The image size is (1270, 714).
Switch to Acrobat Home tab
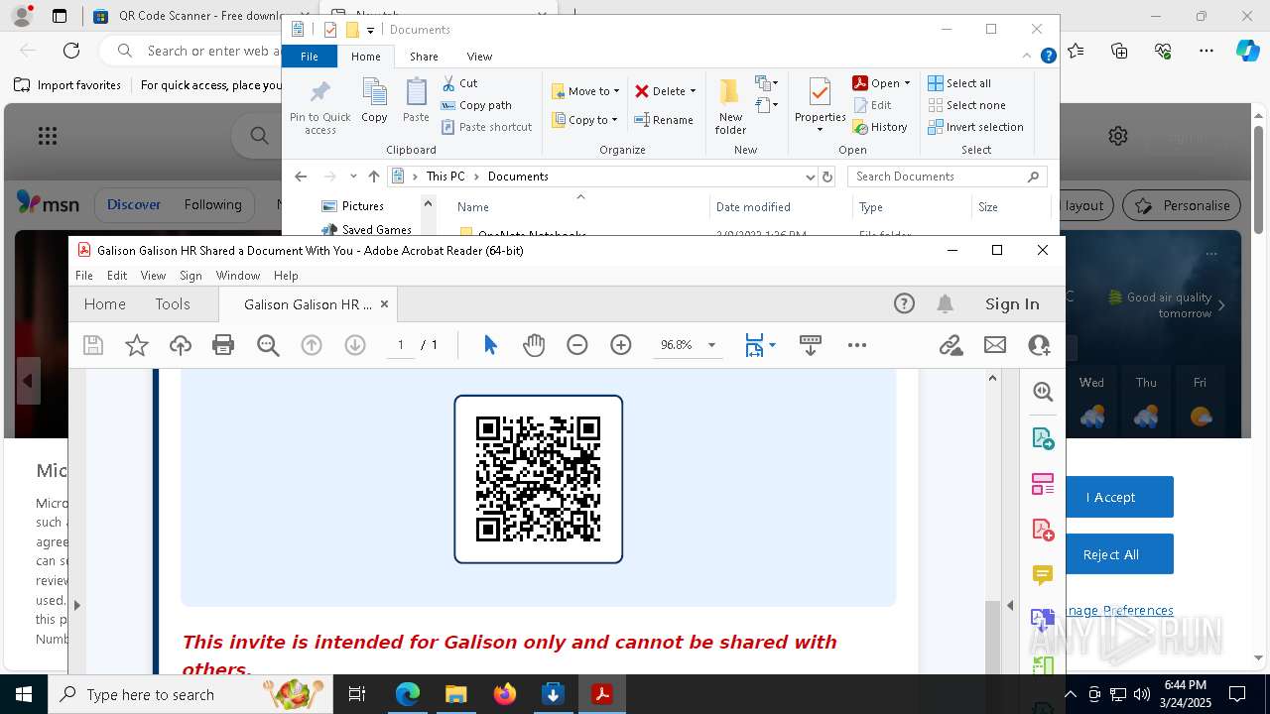104,304
